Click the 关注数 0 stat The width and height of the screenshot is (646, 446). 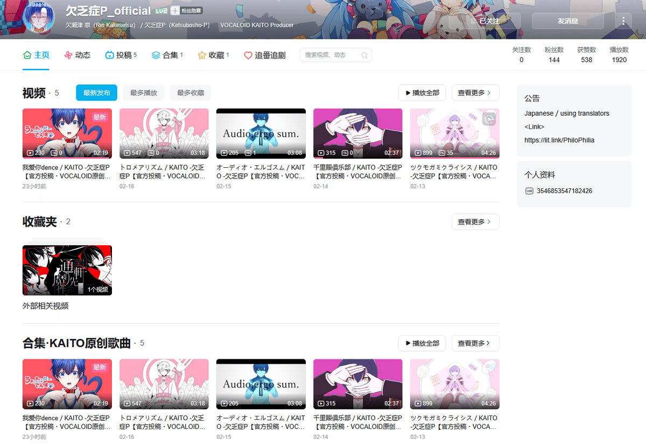coord(521,54)
